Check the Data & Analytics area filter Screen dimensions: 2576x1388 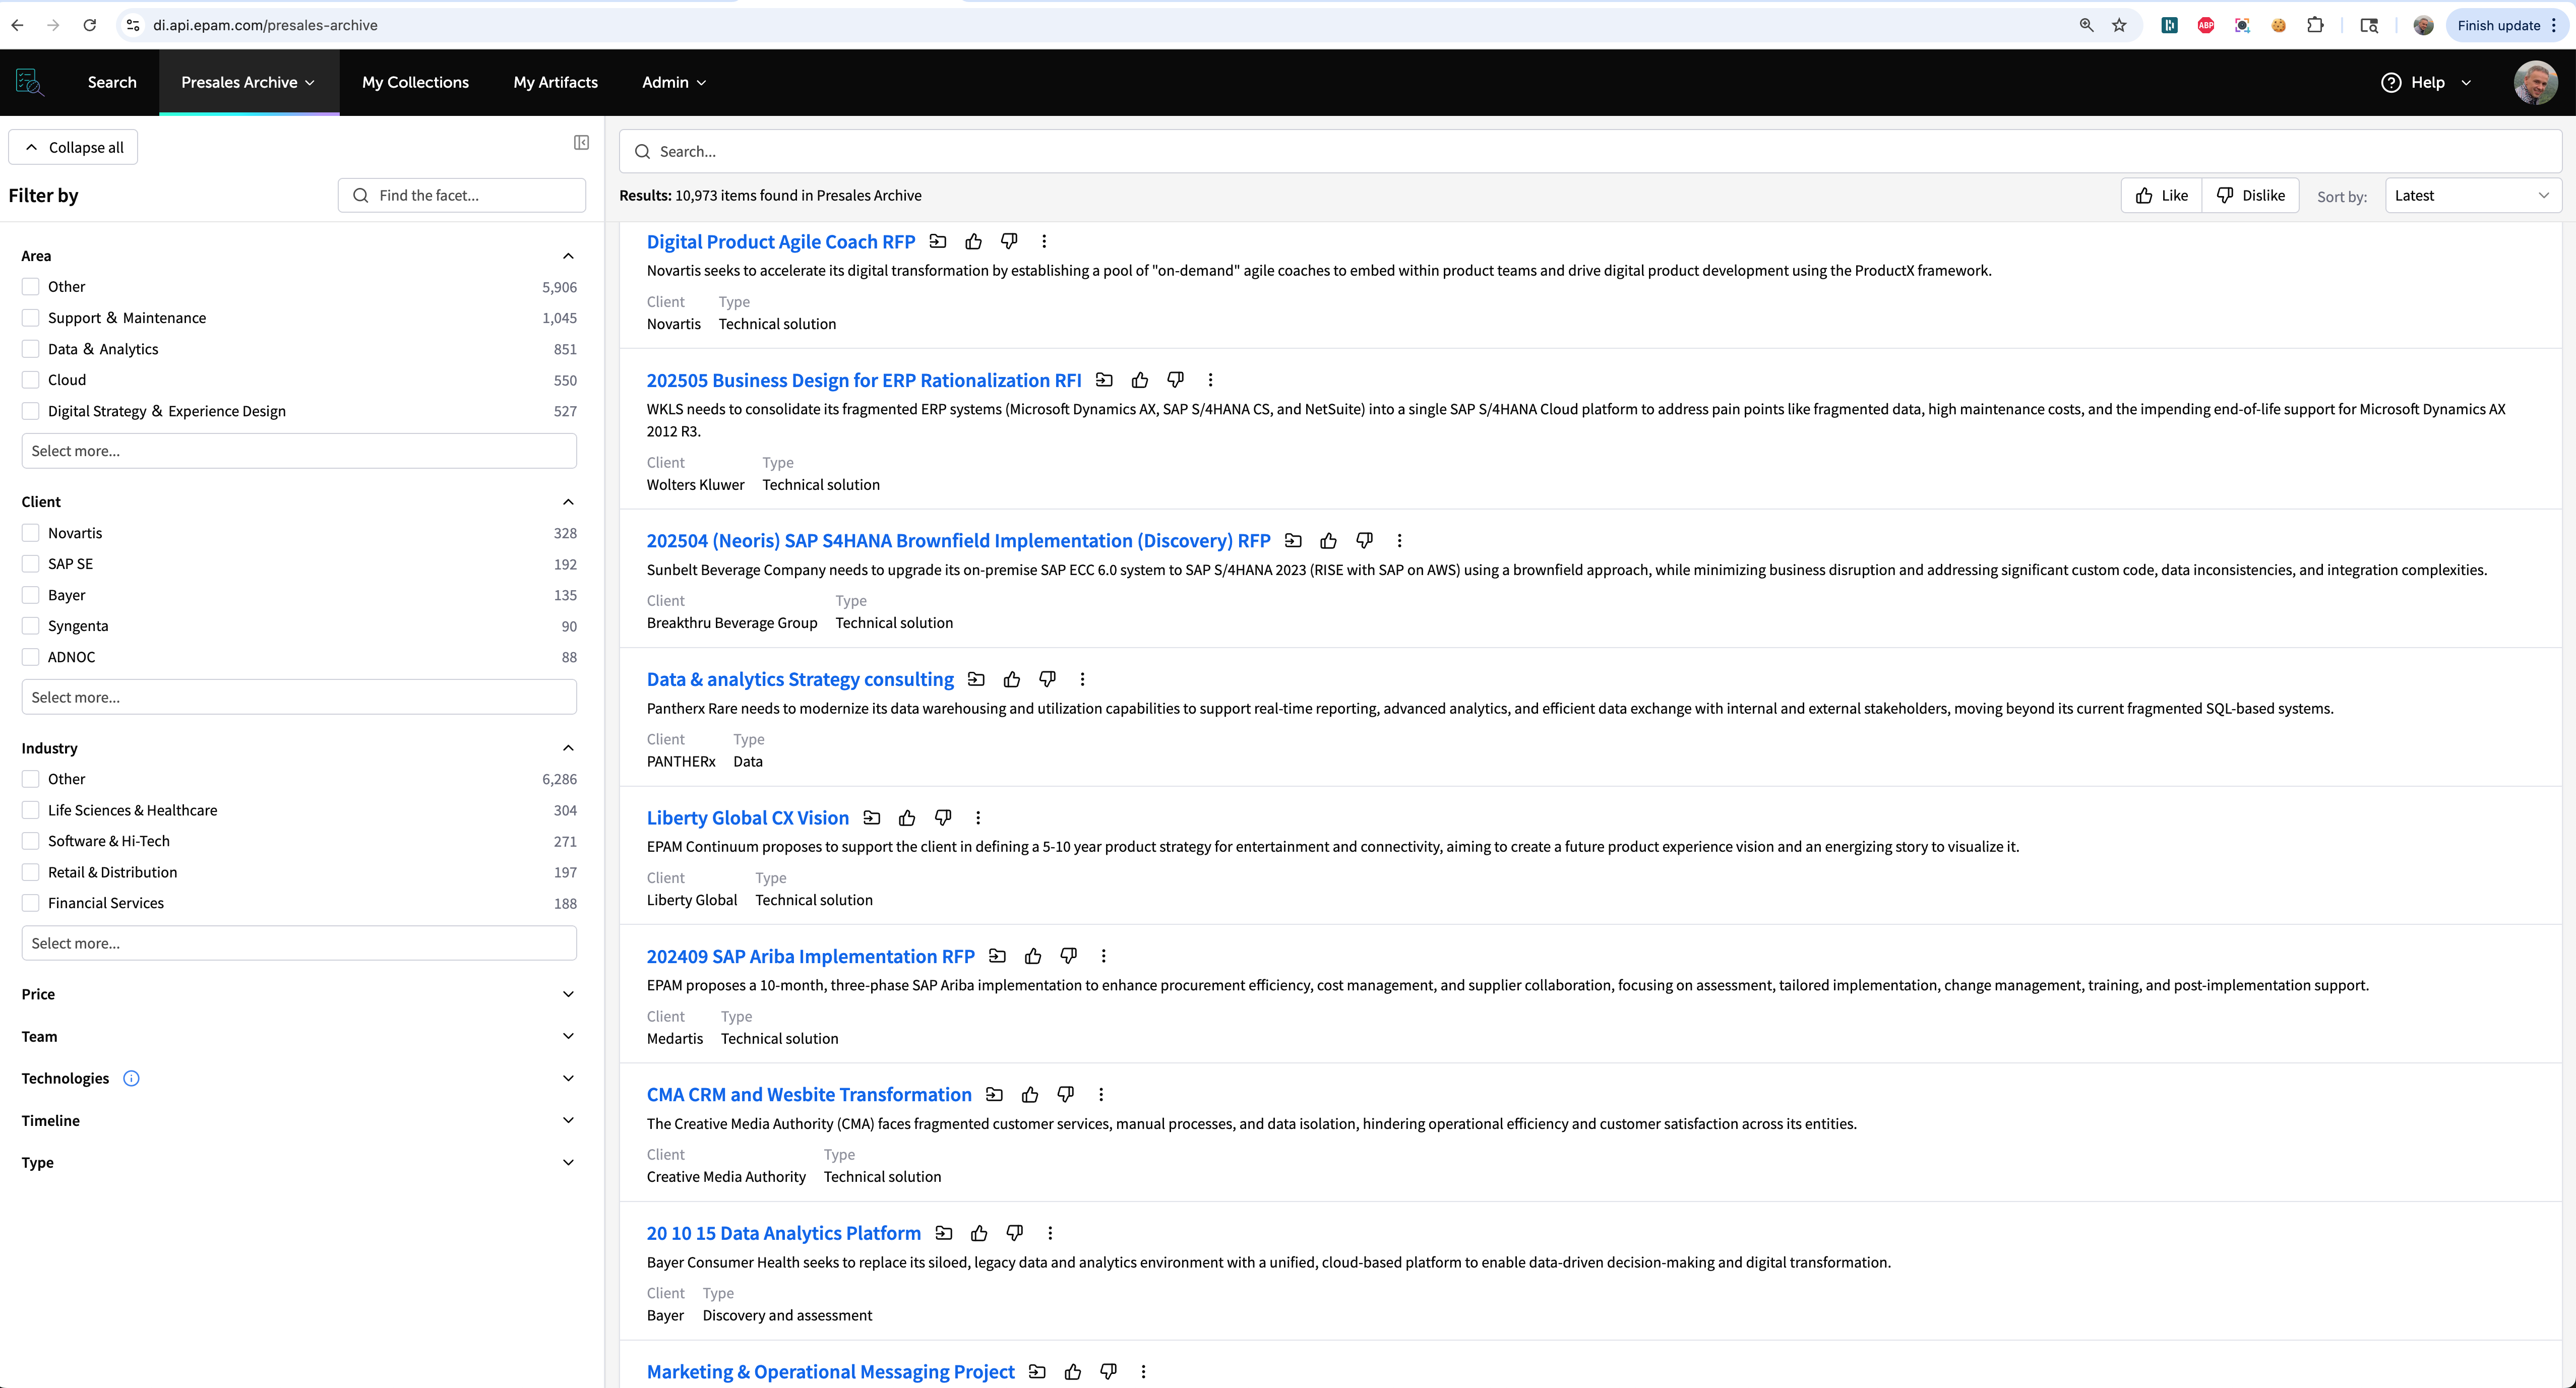[31, 349]
